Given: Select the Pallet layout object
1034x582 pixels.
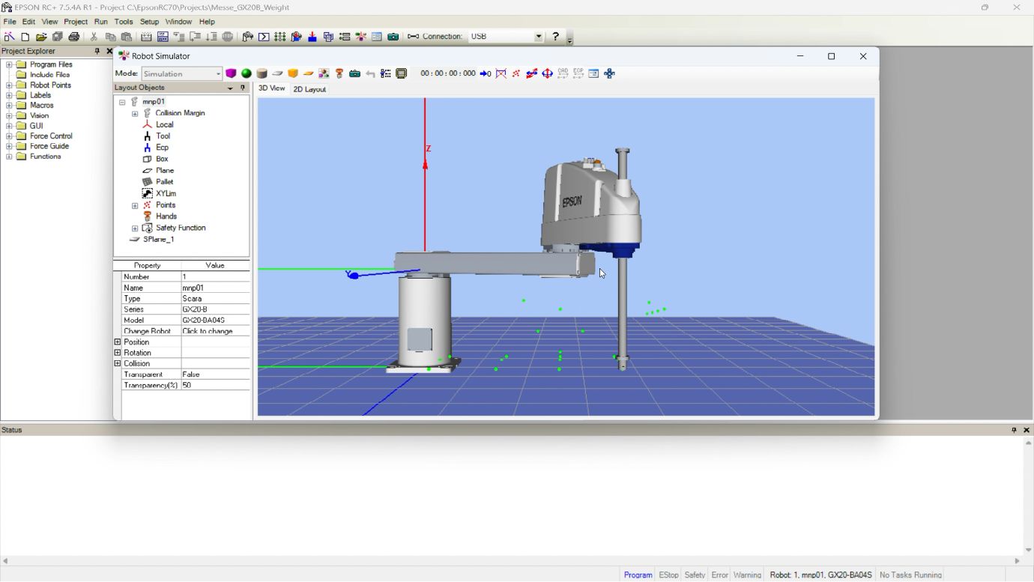Looking at the screenshot, I should [x=165, y=182].
